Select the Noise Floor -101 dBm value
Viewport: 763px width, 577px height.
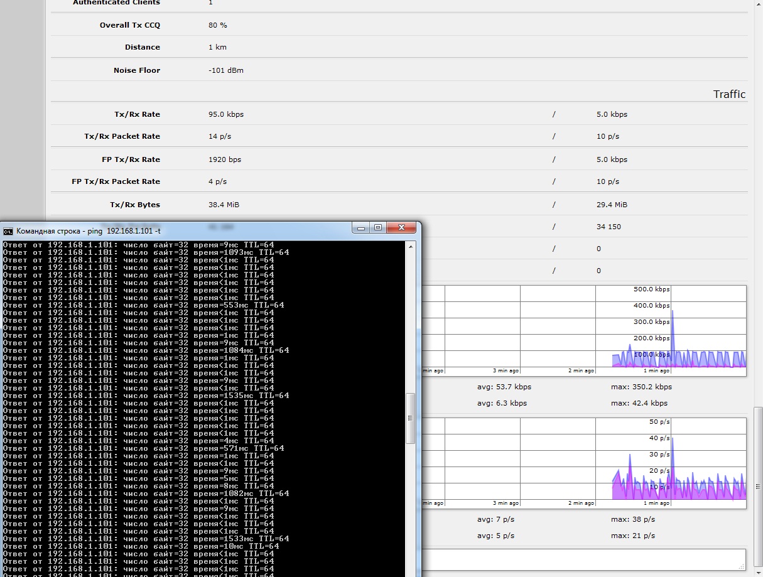tap(225, 70)
